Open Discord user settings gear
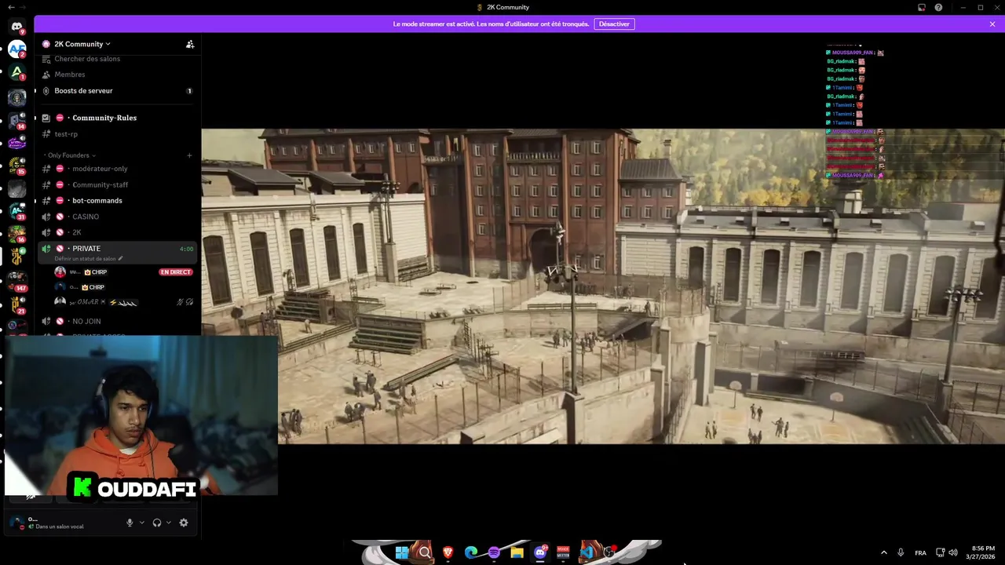 point(184,523)
